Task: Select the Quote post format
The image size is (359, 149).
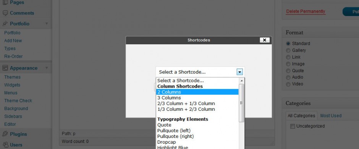Action: pos(288,71)
